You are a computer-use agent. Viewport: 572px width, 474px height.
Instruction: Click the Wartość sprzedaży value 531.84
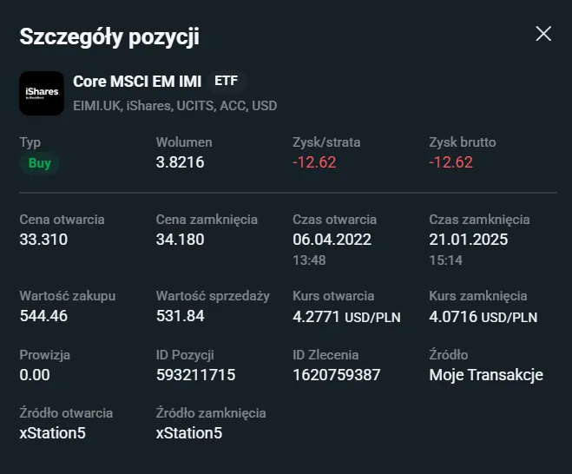181,316
